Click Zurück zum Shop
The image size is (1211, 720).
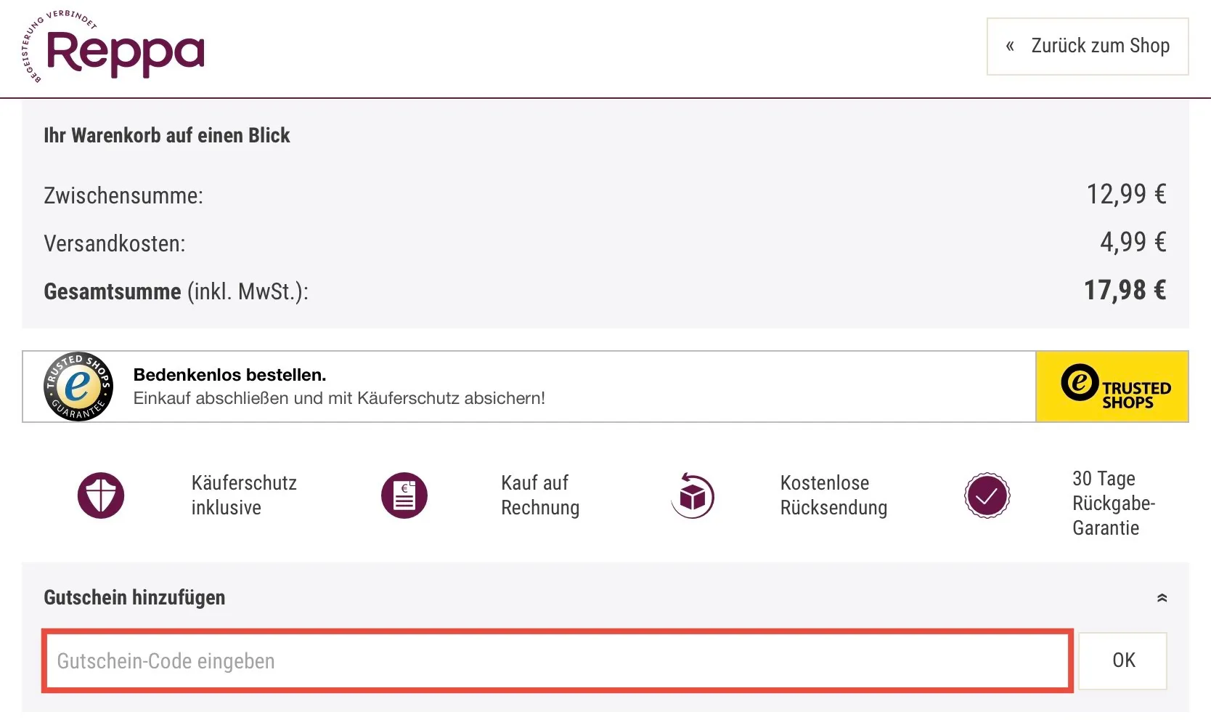1087,46
